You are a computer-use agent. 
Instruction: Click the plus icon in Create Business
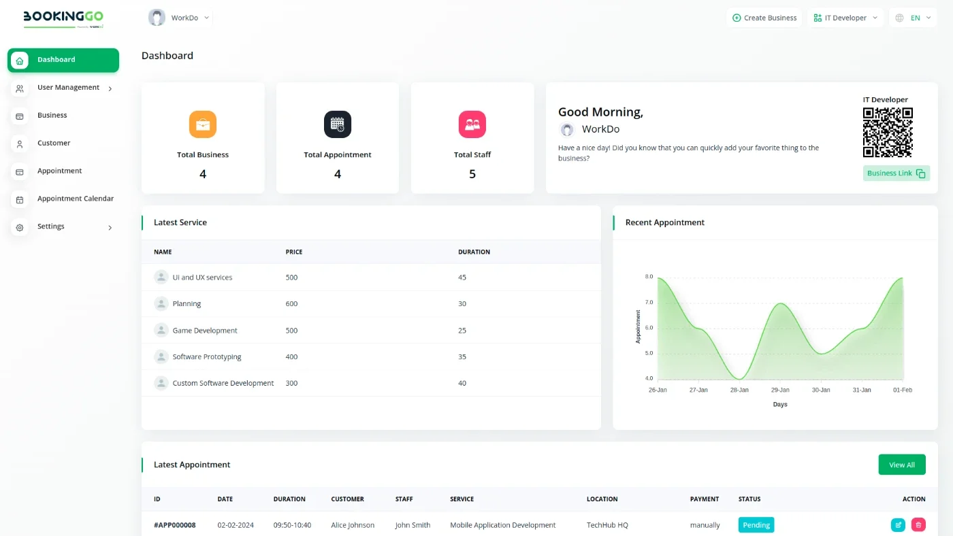pyautogui.click(x=737, y=18)
